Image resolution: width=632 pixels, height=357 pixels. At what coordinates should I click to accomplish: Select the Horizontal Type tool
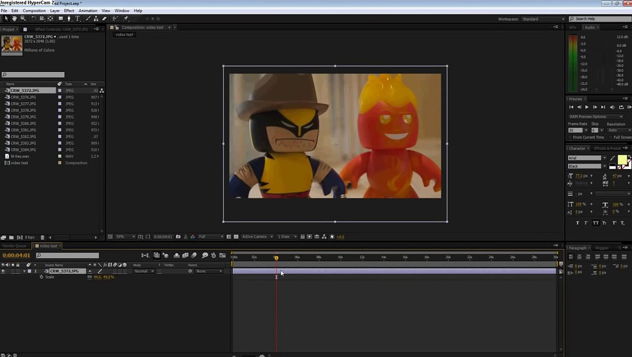coord(77,19)
